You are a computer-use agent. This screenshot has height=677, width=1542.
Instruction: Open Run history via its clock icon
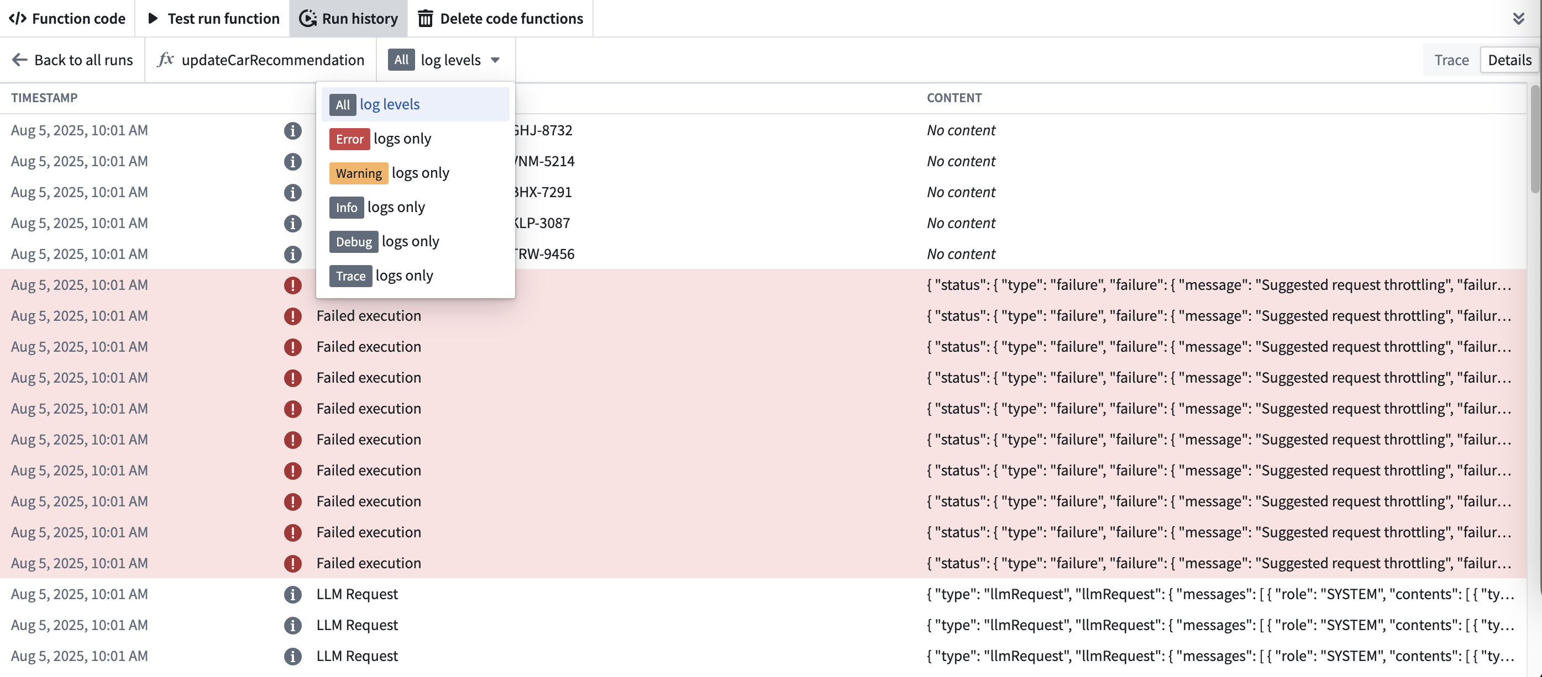[307, 19]
